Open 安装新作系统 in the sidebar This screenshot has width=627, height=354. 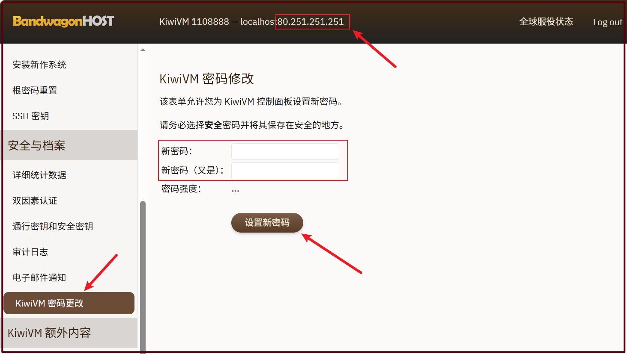tap(39, 65)
